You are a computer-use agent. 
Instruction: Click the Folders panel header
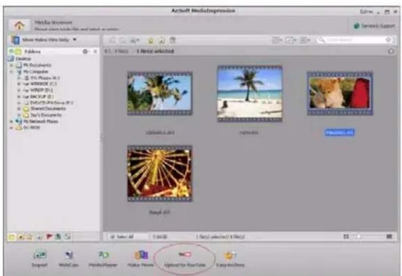point(33,52)
